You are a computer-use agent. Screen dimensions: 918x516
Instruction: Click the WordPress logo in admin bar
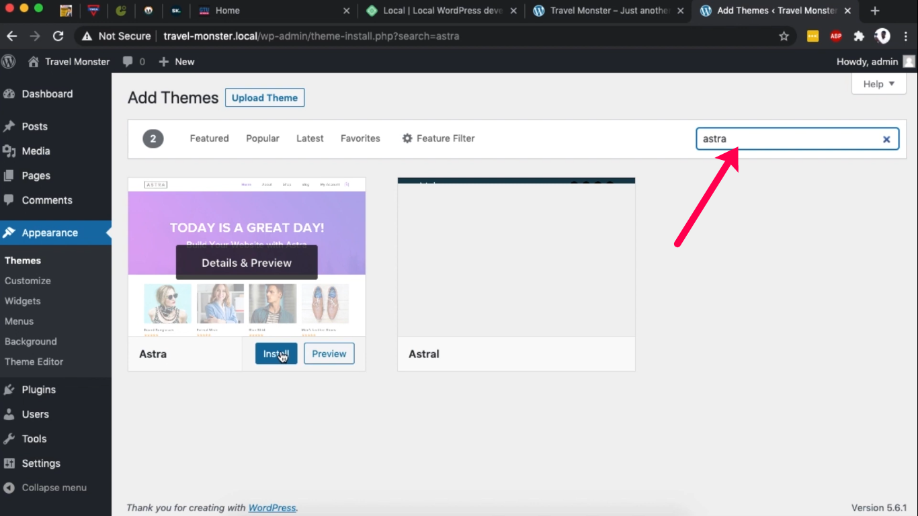[9, 62]
